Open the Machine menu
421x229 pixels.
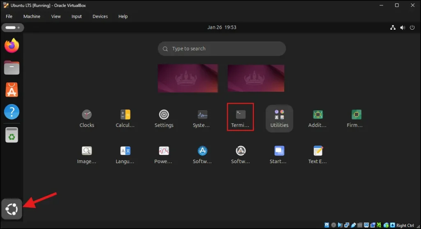(x=32, y=16)
